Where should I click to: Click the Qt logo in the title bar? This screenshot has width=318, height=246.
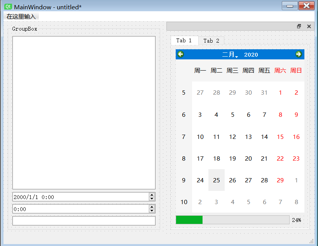(x=8, y=7)
